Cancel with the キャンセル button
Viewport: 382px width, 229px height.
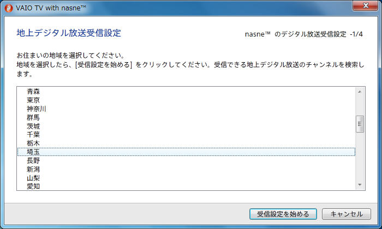[x=347, y=214]
